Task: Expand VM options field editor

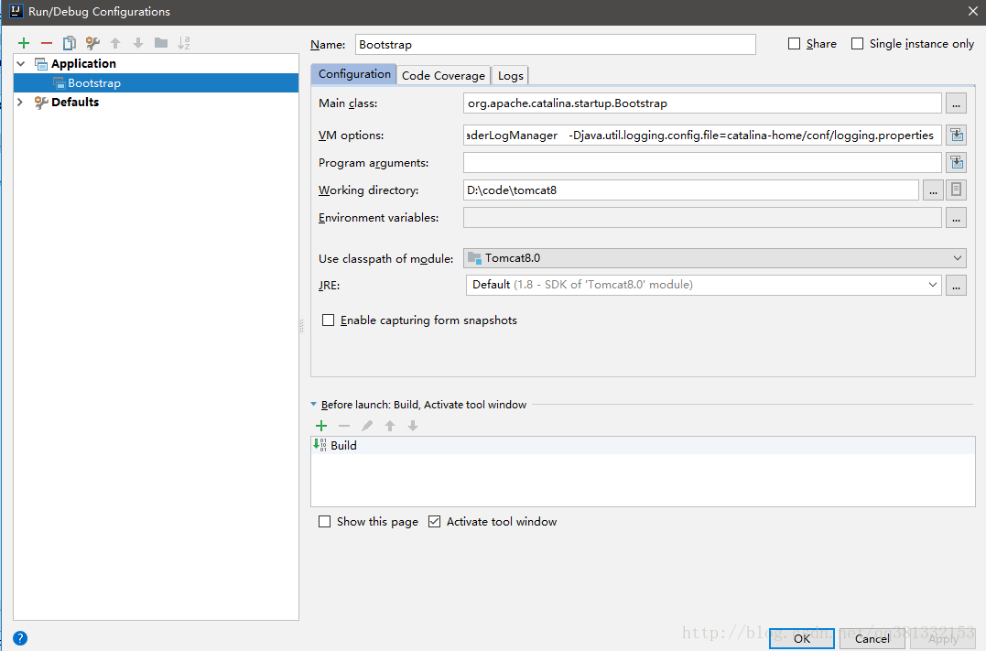Action: click(x=957, y=135)
